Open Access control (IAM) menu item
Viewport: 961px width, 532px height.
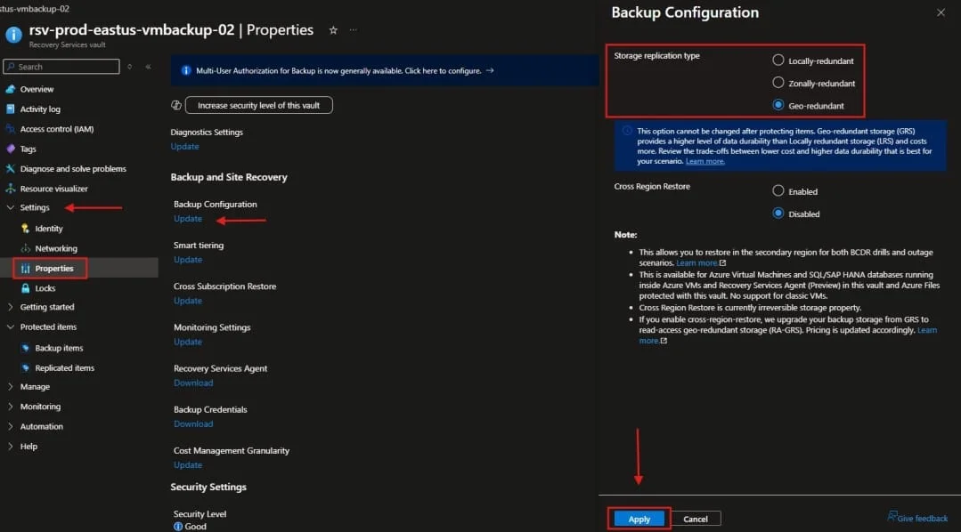57,129
